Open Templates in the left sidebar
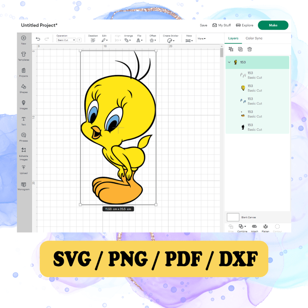 23,56
